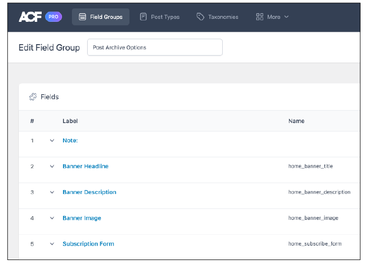Click row number 4 handle
Image resolution: width=368 pixels, height=263 pixels.
32,218
